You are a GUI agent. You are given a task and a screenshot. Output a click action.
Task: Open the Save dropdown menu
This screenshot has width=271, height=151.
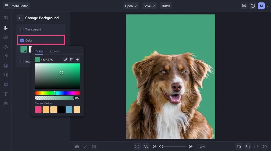(x=149, y=6)
